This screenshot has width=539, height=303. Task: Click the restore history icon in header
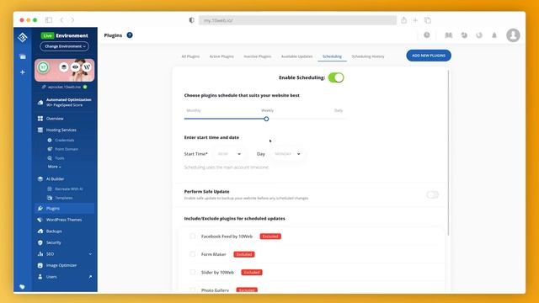click(464, 35)
